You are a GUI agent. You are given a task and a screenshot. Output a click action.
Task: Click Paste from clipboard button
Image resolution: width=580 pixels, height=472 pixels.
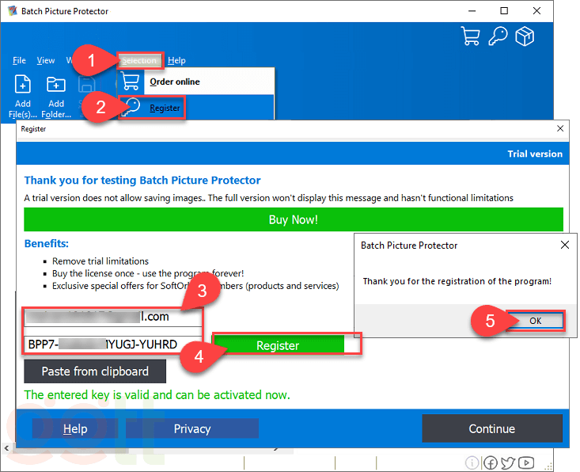pyautogui.click(x=95, y=371)
